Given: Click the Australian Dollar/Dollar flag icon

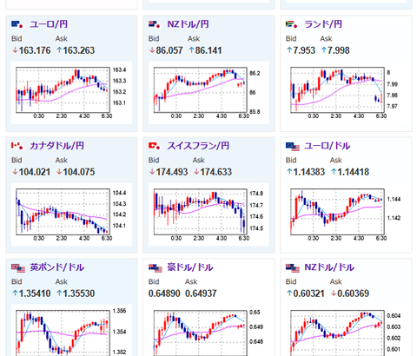Looking at the screenshot, I should (x=156, y=267).
